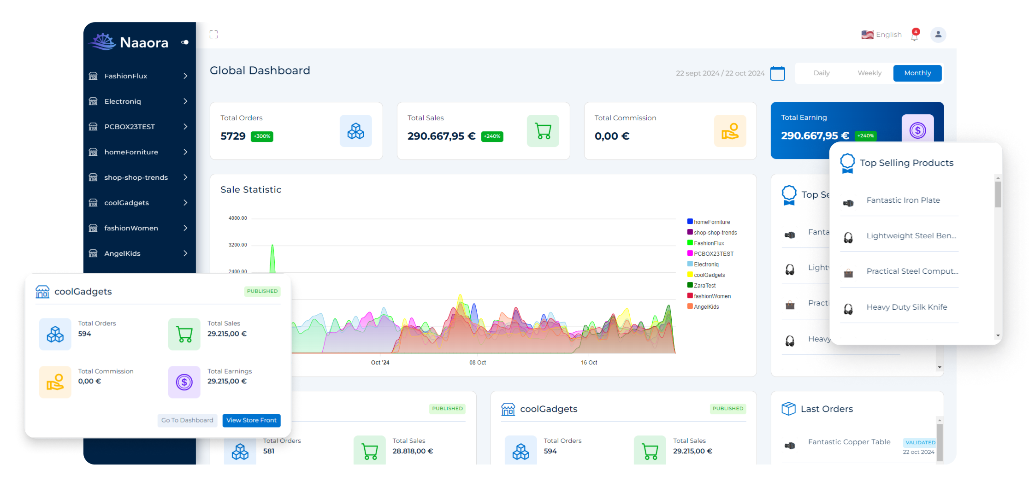Toggle Electroniq series in chart legend
The width and height of the screenshot is (1029, 482).
click(706, 265)
